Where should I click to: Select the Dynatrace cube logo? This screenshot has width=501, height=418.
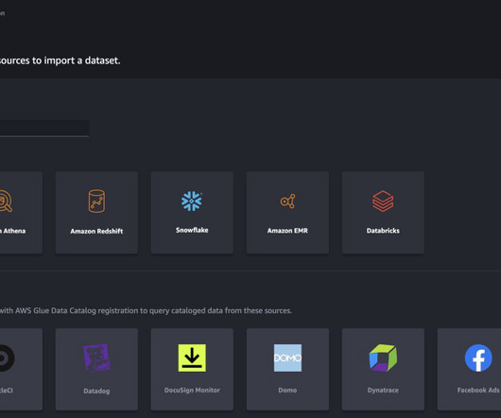coord(383,357)
